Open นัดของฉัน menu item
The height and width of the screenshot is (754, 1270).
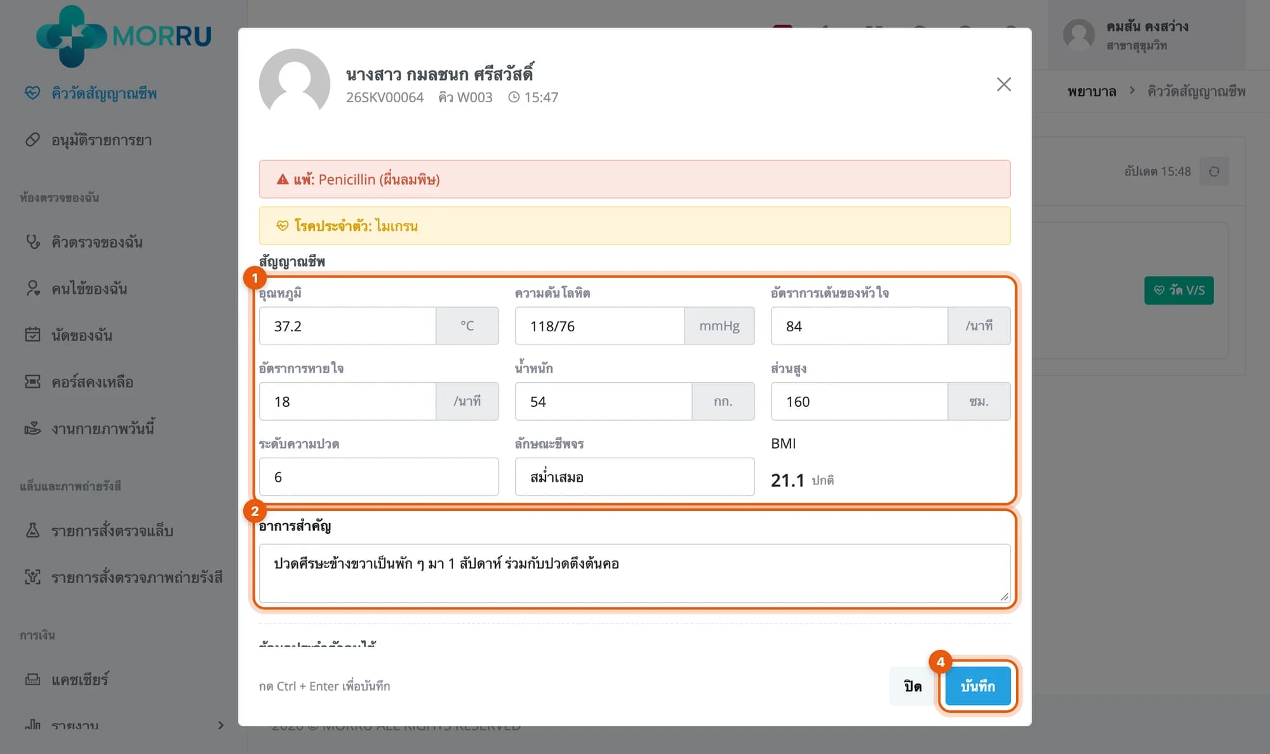click(82, 334)
